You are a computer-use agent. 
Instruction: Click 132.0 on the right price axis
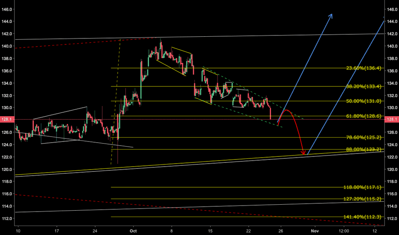click(392, 96)
